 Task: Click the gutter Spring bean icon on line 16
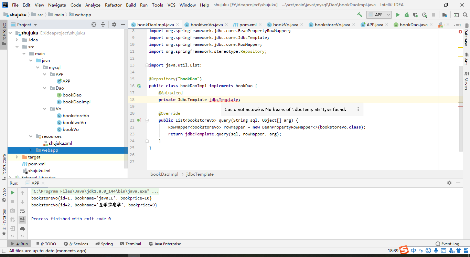point(139,86)
